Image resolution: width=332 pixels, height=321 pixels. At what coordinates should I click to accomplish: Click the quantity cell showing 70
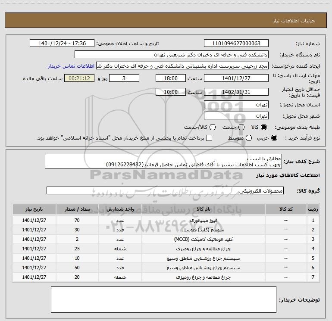coord(77,220)
